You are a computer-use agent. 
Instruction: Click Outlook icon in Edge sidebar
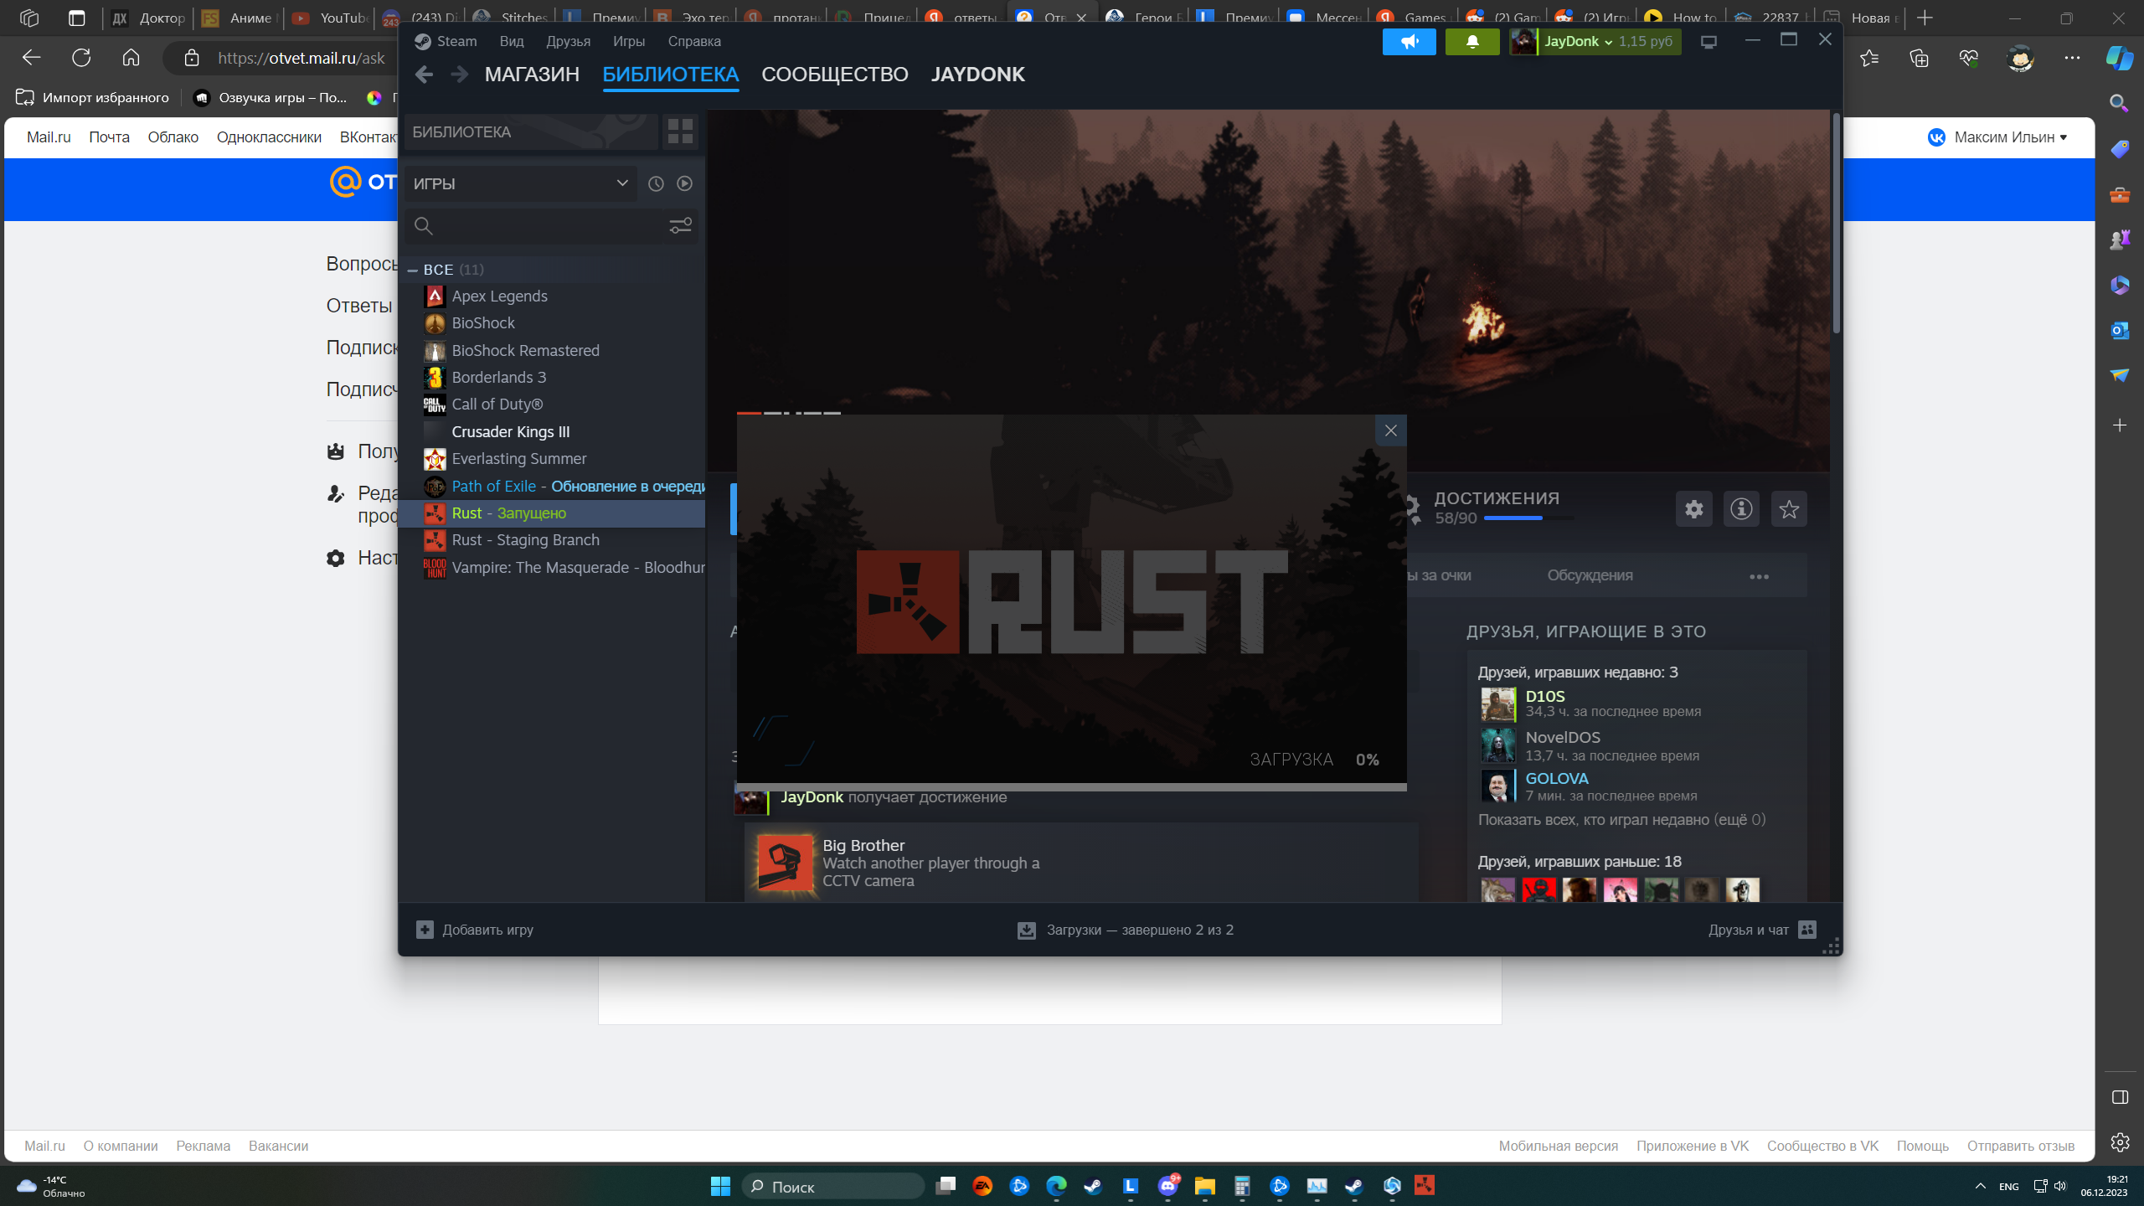[2120, 330]
